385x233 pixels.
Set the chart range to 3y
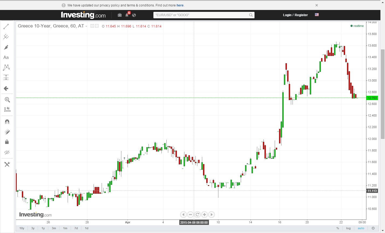click(x=33, y=228)
